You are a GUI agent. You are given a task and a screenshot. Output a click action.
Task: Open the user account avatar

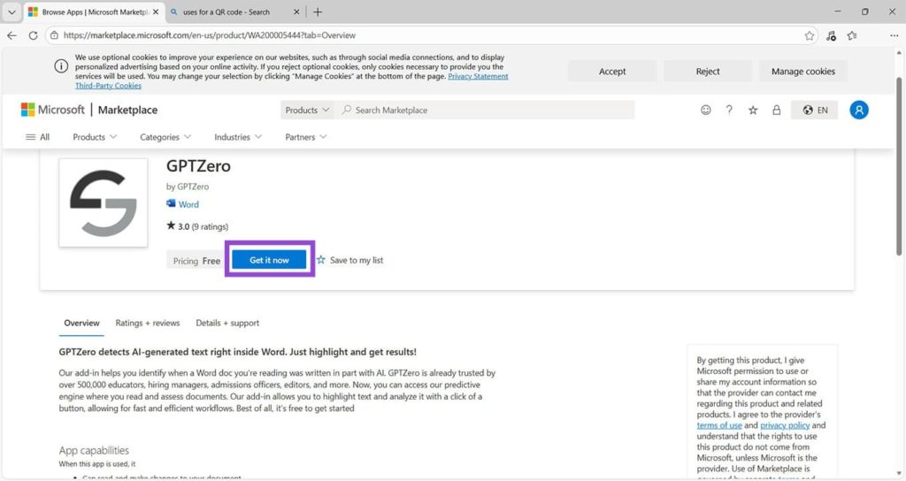coord(858,110)
